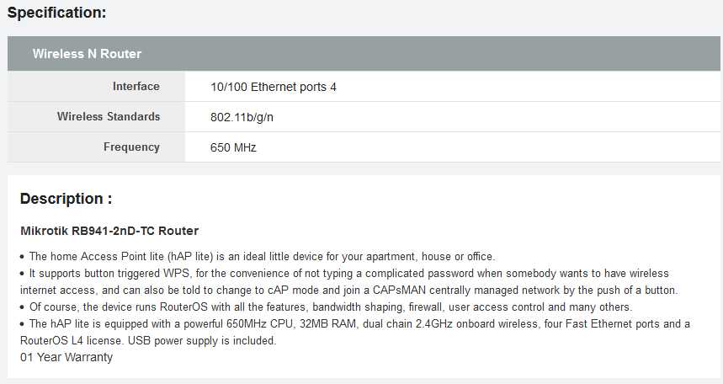Click the Wireless N Router header bar
Image resolution: width=723 pixels, height=384 pixels.
tap(87, 54)
